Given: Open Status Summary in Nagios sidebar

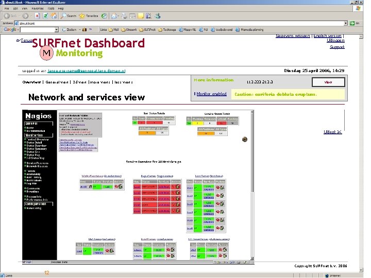Looking at the screenshot, I should point(37,149).
